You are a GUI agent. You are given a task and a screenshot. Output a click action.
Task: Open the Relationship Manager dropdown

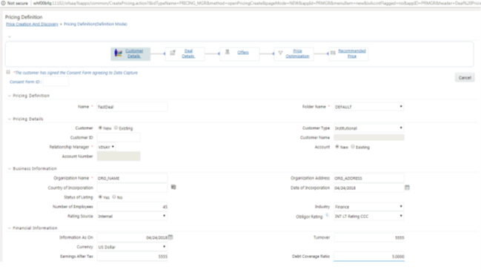click(x=106, y=147)
